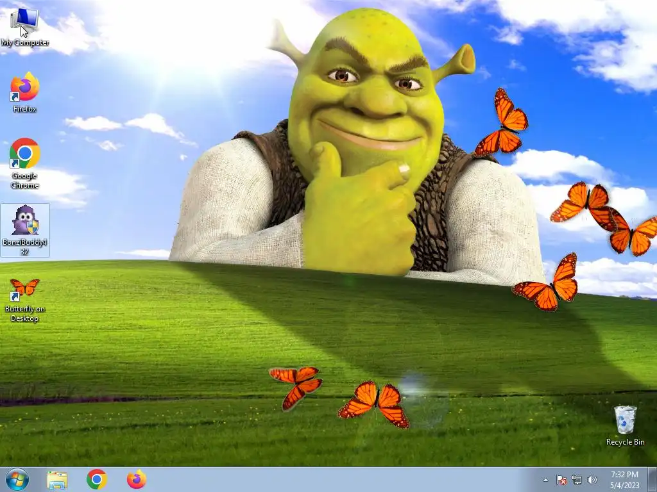
Task: Open the volume speaker tray icon
Action: tap(592, 480)
